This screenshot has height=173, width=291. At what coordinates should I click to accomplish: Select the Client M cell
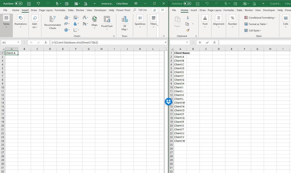click(180, 103)
